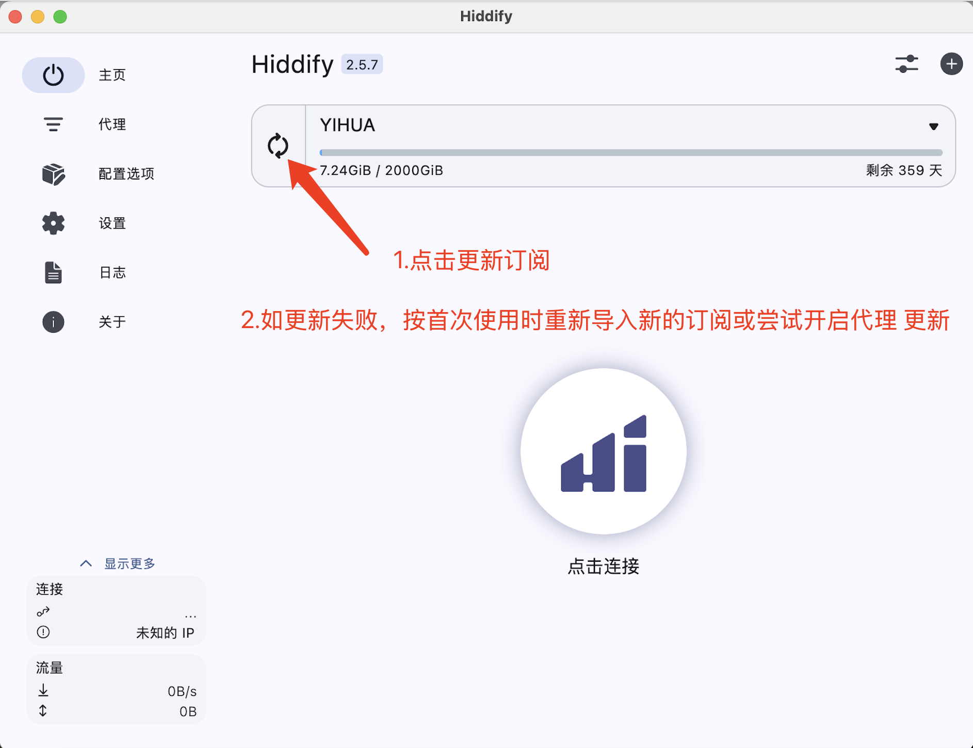Open the 主页 home menu label

tap(112, 75)
